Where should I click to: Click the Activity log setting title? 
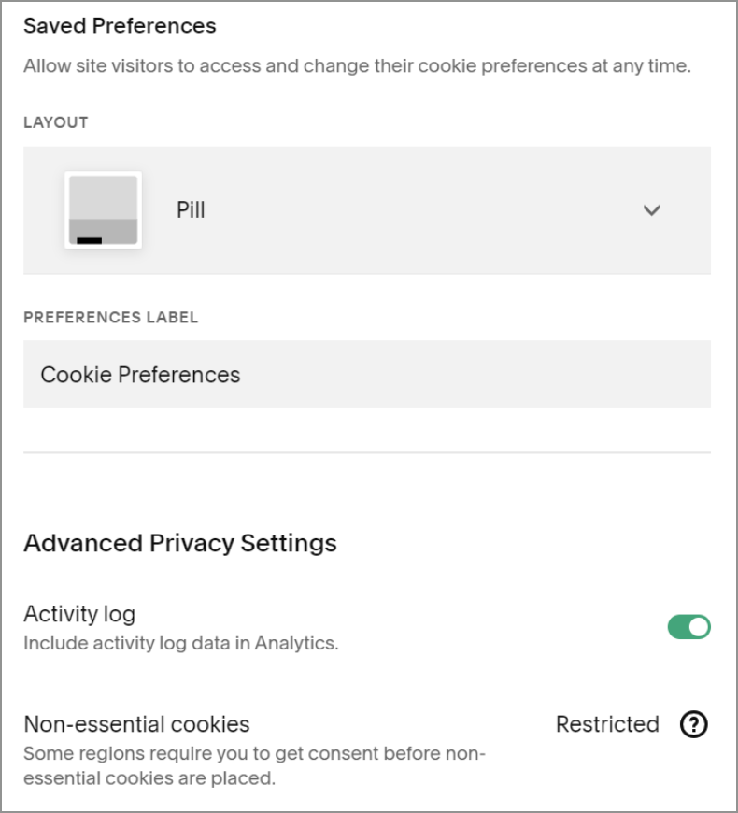79,614
